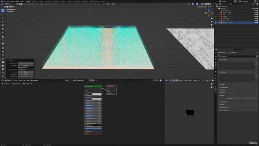Expand the Custom Properties panel
This screenshot has width=259, height=146.
click(x=224, y=110)
